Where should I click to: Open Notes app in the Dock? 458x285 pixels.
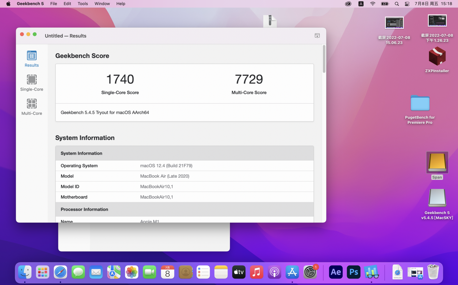221,272
